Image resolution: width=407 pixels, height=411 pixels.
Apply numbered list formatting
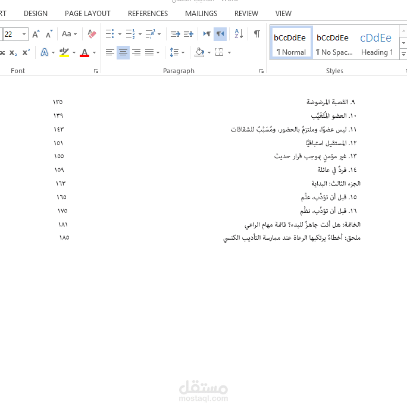pos(130,34)
